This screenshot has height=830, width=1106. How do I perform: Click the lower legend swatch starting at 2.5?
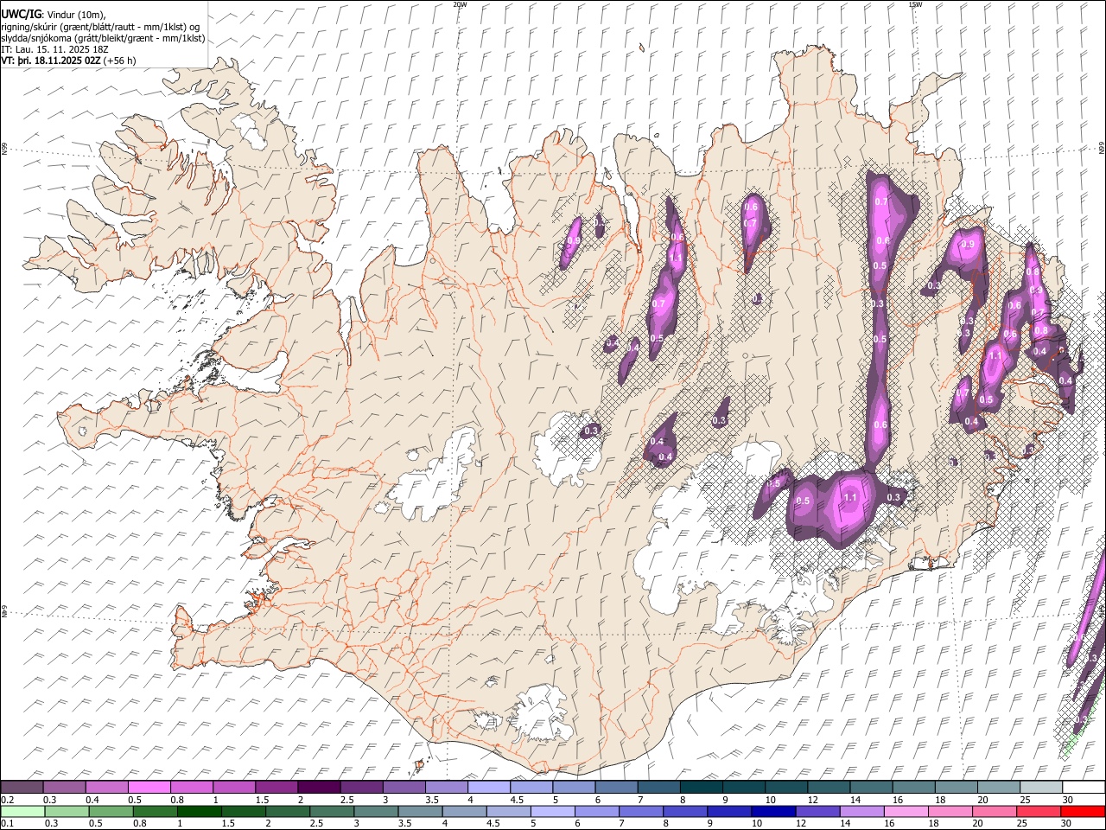point(331,811)
